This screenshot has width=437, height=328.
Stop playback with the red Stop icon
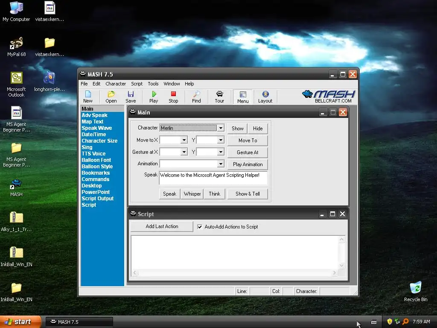[173, 97]
